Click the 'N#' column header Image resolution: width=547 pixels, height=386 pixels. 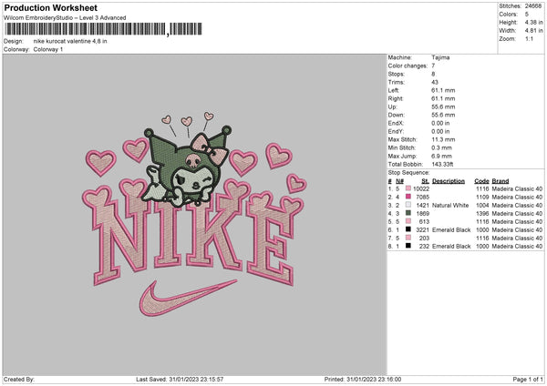click(399, 181)
